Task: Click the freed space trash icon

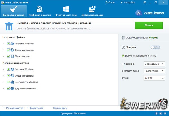Action: [x=123, y=38]
